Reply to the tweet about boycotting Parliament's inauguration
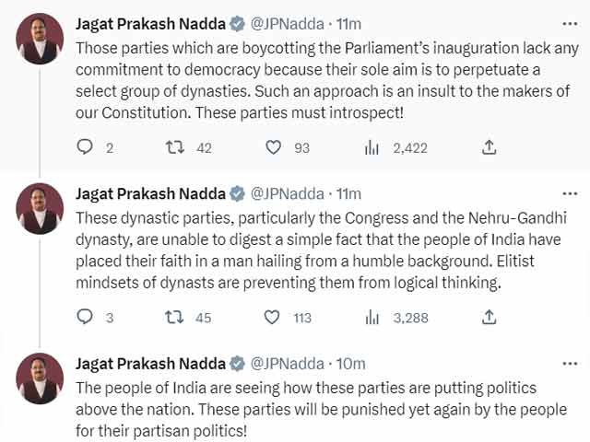 [x=85, y=147]
